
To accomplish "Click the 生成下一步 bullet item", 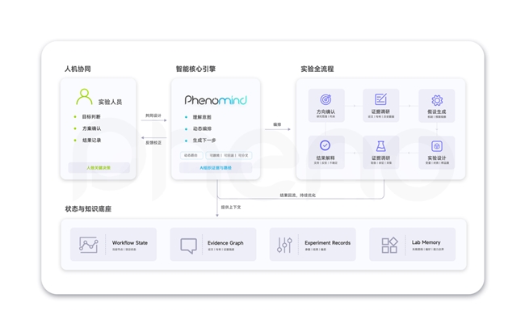I will click(204, 141).
